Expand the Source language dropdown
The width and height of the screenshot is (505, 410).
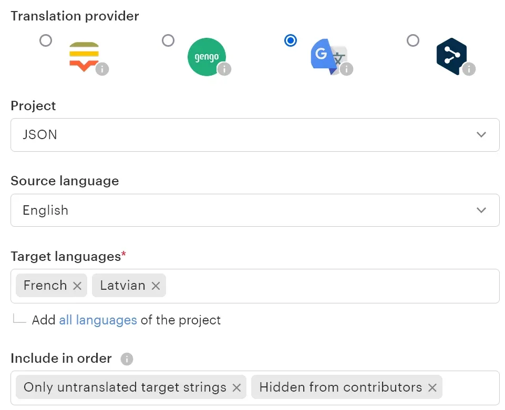coord(255,211)
